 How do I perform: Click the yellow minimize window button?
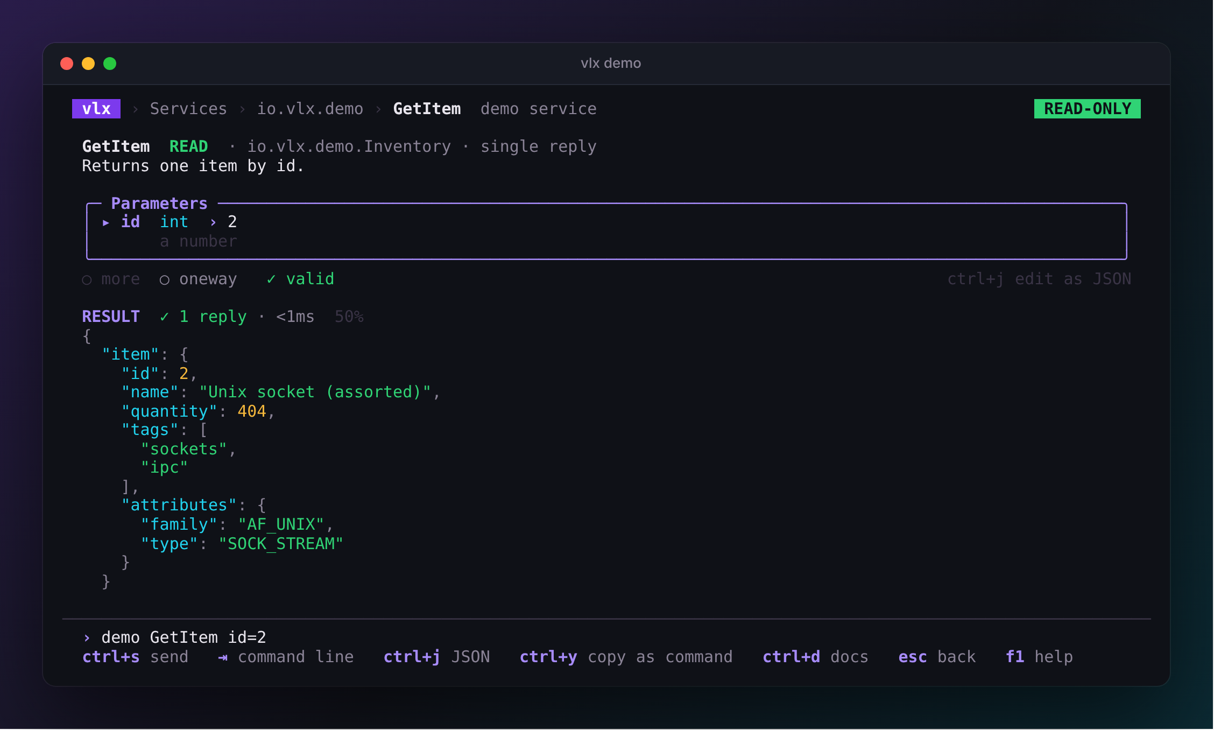click(x=88, y=64)
